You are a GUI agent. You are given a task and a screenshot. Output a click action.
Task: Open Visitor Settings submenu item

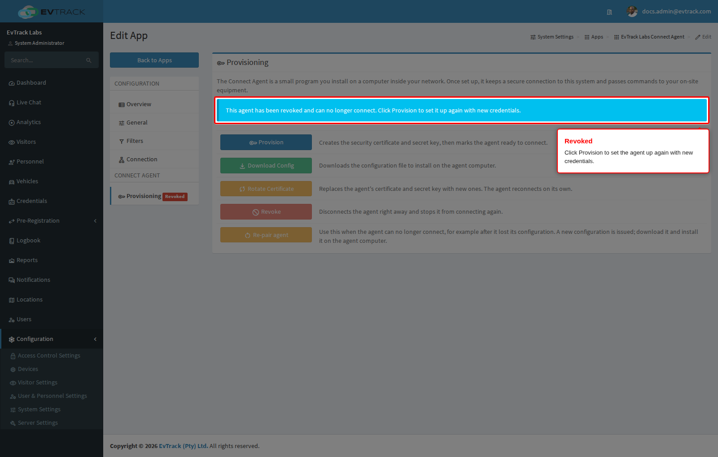pyautogui.click(x=52, y=383)
